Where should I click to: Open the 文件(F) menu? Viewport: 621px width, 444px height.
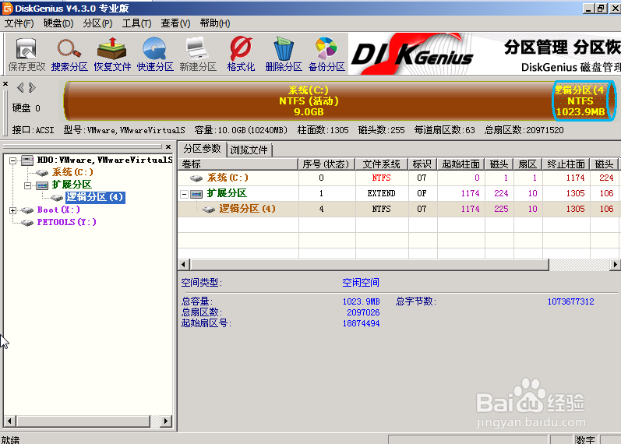point(19,23)
